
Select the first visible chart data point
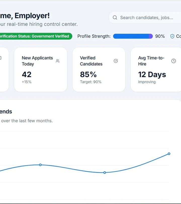tap(40, 165)
